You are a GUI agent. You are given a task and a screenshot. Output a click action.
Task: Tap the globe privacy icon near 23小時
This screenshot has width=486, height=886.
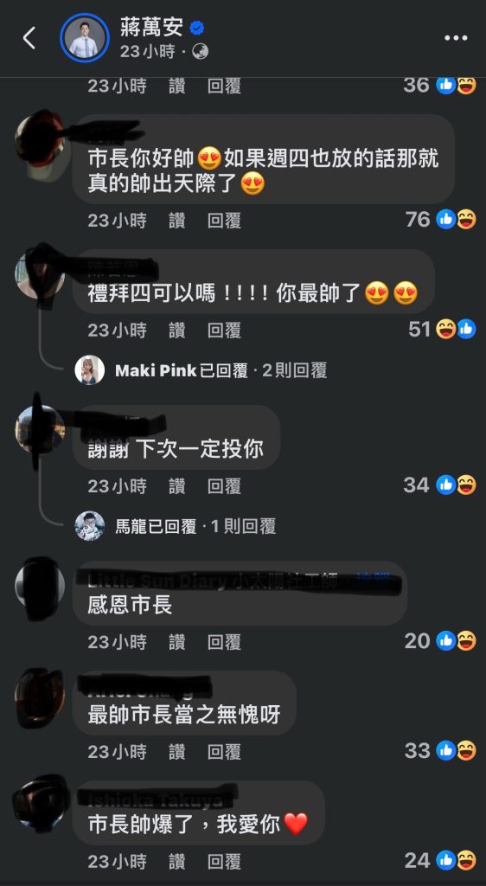(x=201, y=52)
